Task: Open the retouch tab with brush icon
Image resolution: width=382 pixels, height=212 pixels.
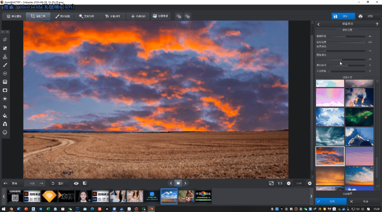Action: tap(63, 16)
